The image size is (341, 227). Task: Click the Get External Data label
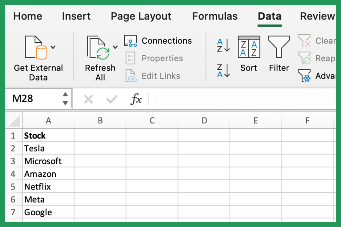click(x=38, y=73)
